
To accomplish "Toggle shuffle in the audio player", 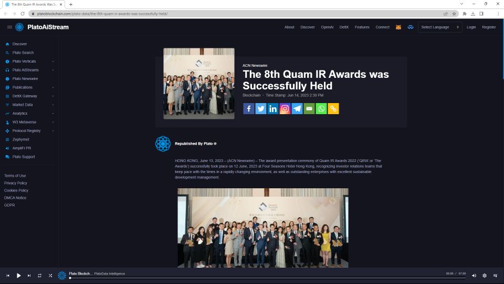I will [x=50, y=276].
